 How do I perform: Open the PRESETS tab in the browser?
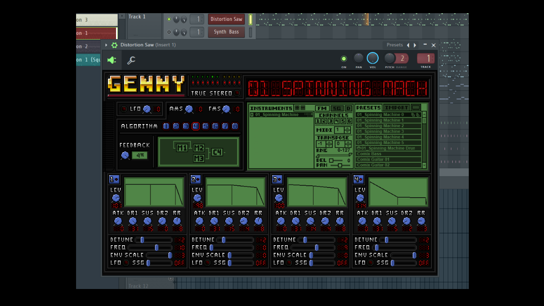(368, 108)
